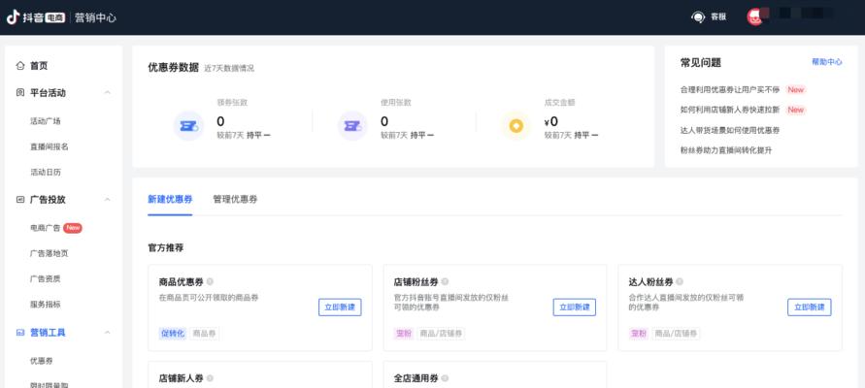Click the Douyin logo icon

13,17
